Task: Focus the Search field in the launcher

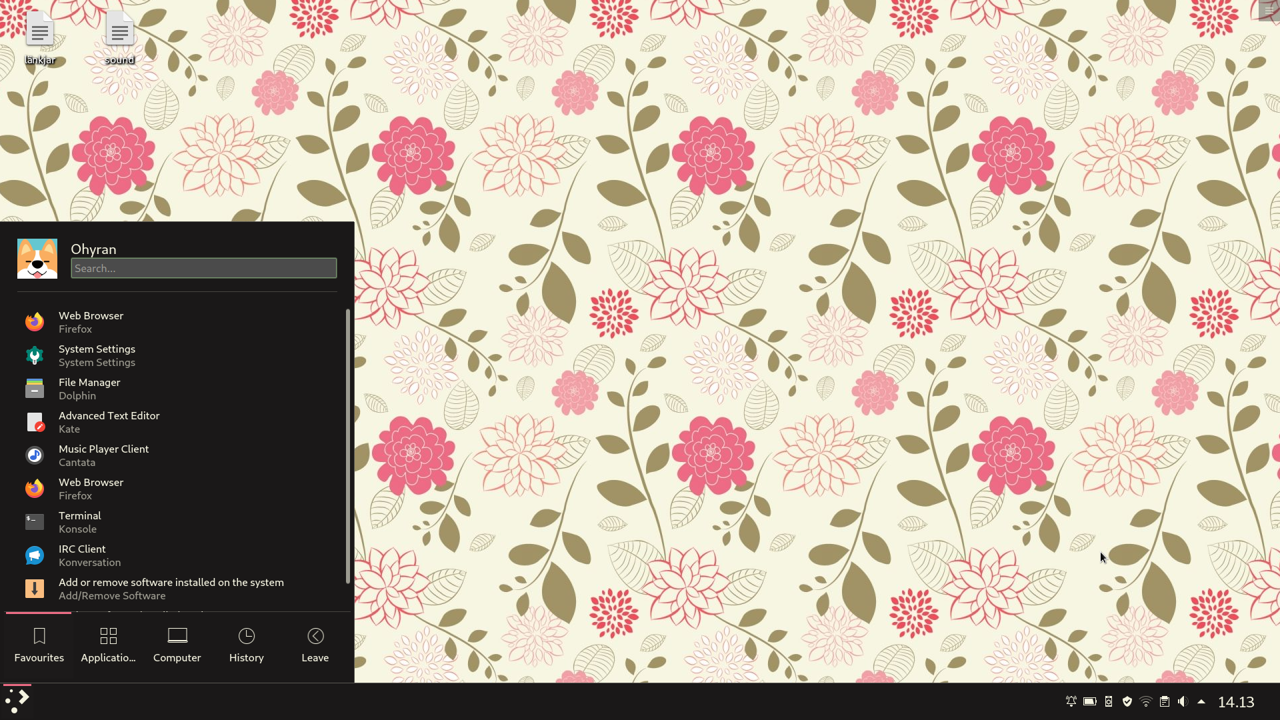Action: tap(204, 268)
